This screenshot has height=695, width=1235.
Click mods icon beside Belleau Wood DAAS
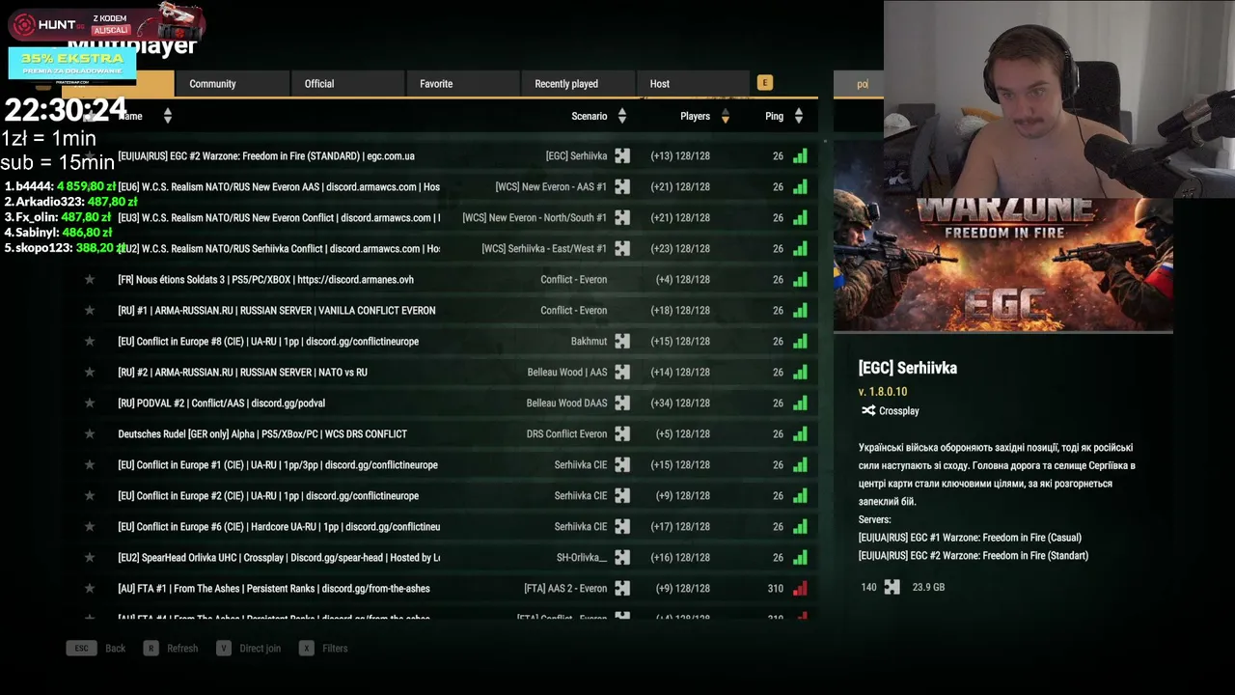(622, 403)
